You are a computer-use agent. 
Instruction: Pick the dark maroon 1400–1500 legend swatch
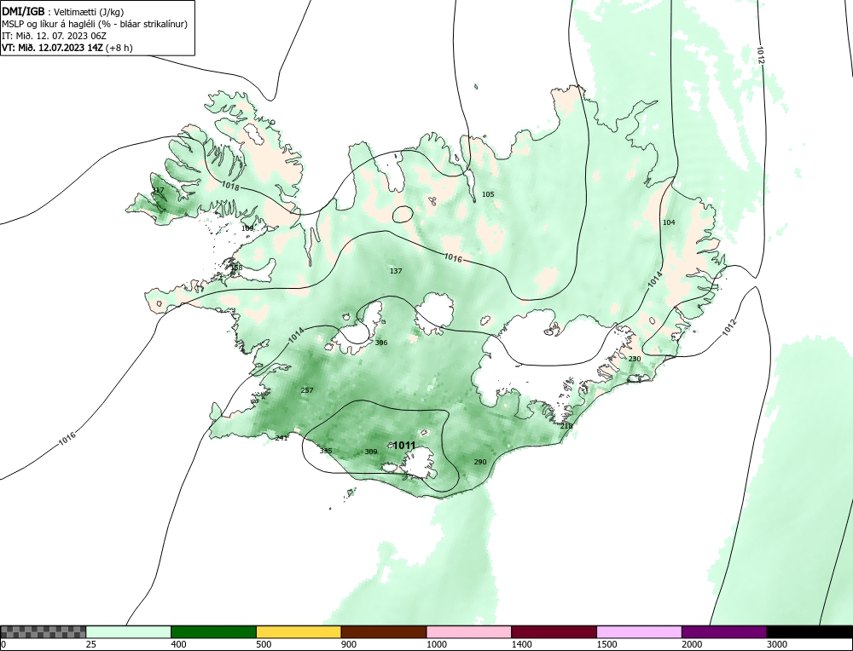coord(554,631)
